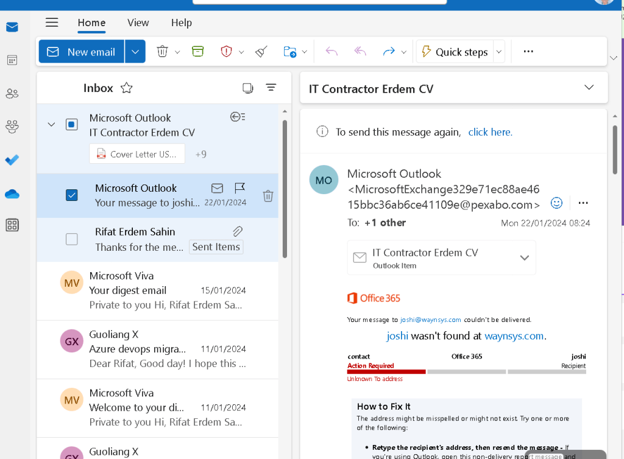Switch to the Home tab
This screenshot has width=624, height=459.
[x=91, y=23]
